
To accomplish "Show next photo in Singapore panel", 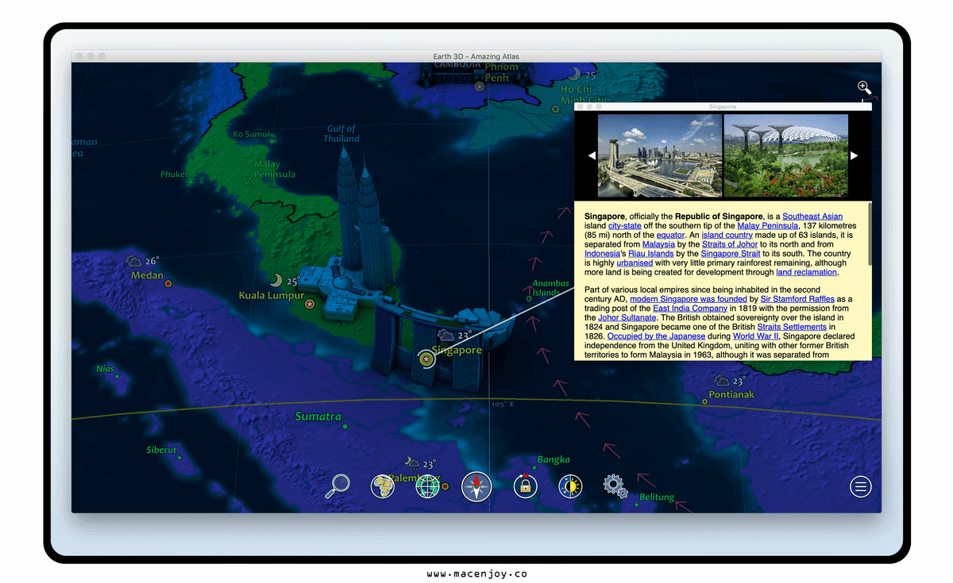I will (x=854, y=156).
